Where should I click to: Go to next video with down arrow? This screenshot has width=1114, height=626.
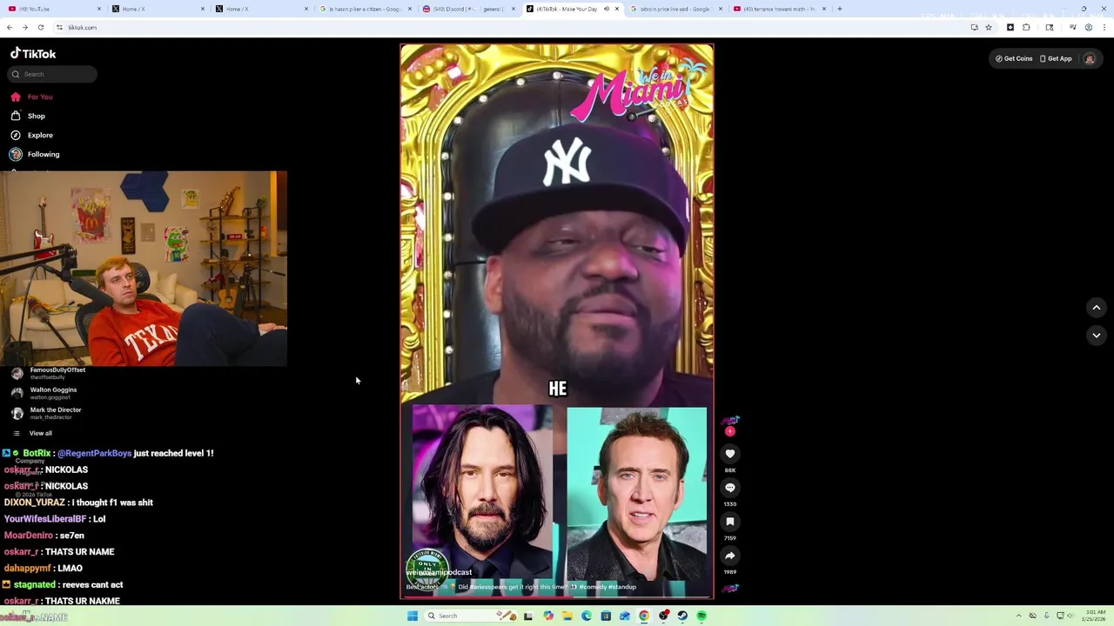1097,335
